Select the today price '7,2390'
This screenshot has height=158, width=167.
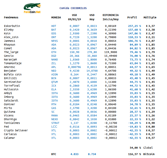tap(92, 34)
